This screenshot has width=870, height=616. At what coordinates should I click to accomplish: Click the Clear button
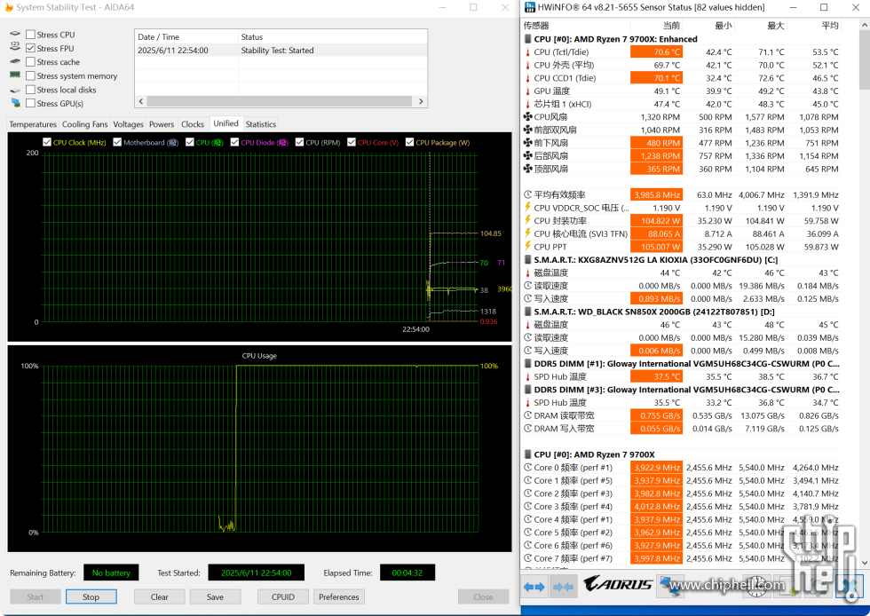coord(159,596)
